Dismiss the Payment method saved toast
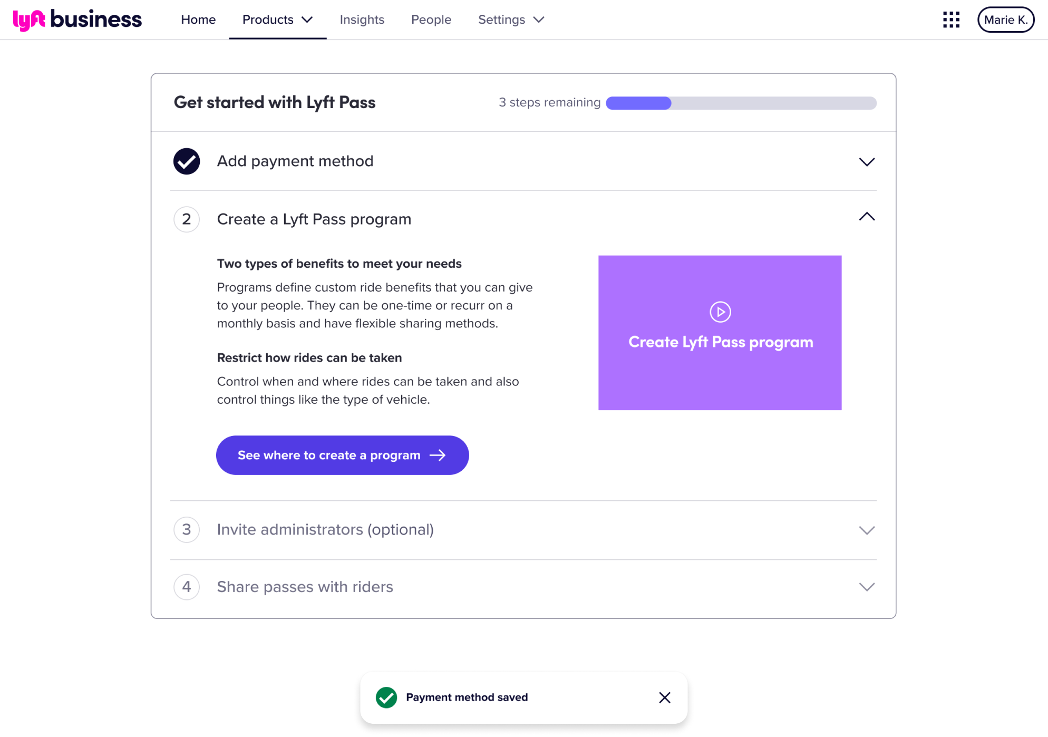Image resolution: width=1048 pixels, height=737 pixels. click(x=664, y=697)
